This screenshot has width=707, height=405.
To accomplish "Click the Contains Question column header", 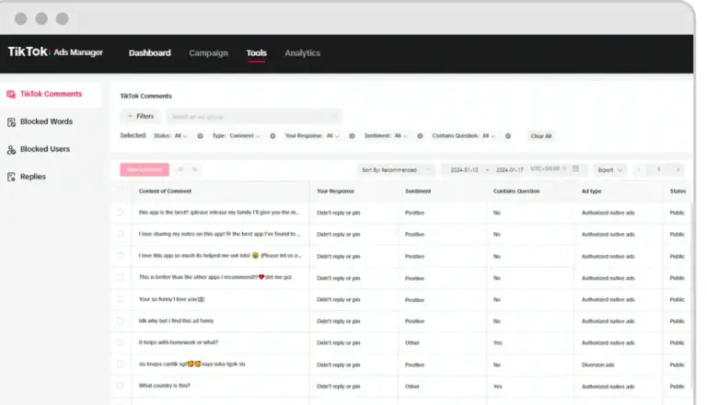I will (x=516, y=191).
